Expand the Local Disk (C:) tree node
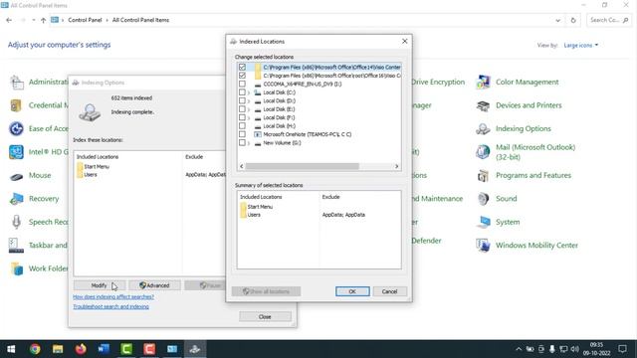 [249, 92]
